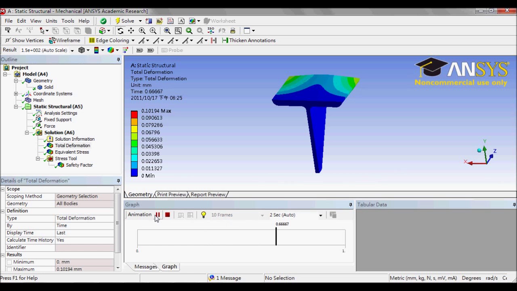Click the Box Zoom magnifier icon

(x=153, y=31)
